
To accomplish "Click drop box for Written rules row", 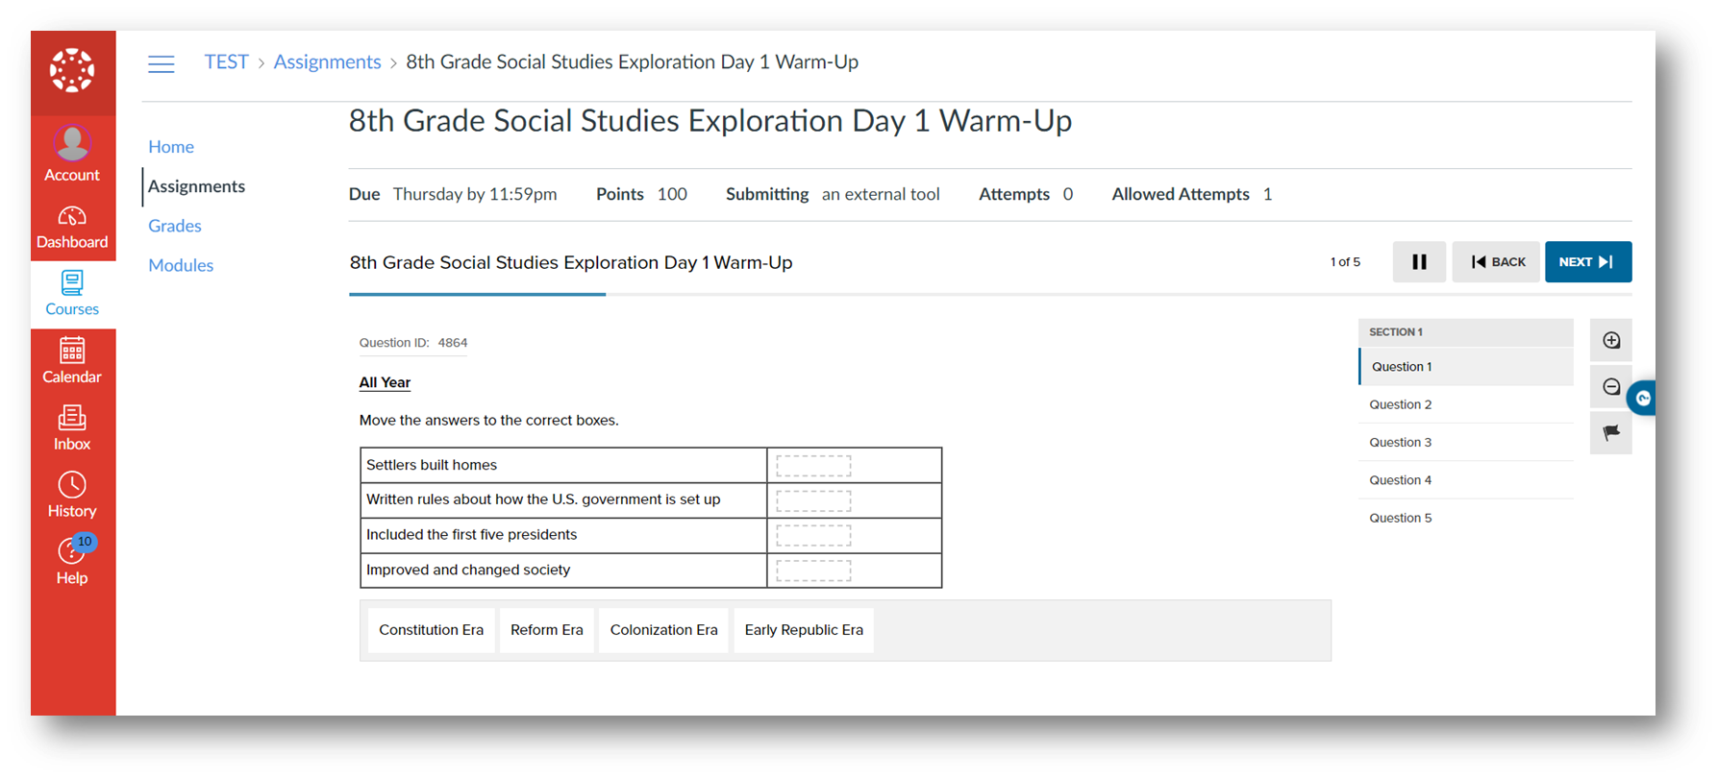I will 813,501.
